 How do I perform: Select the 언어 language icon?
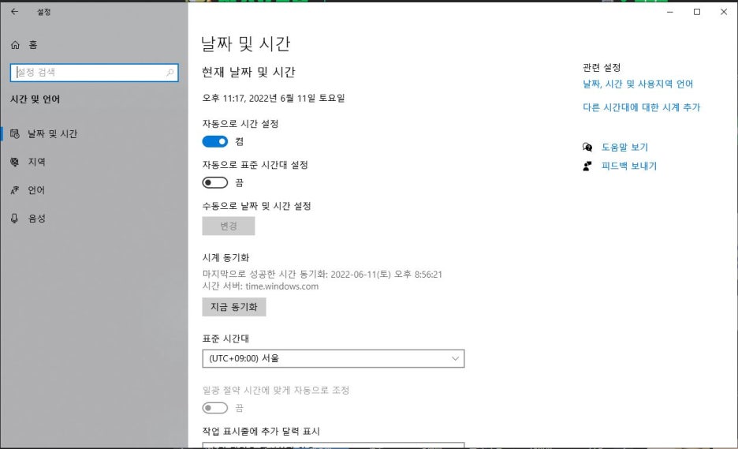15,190
